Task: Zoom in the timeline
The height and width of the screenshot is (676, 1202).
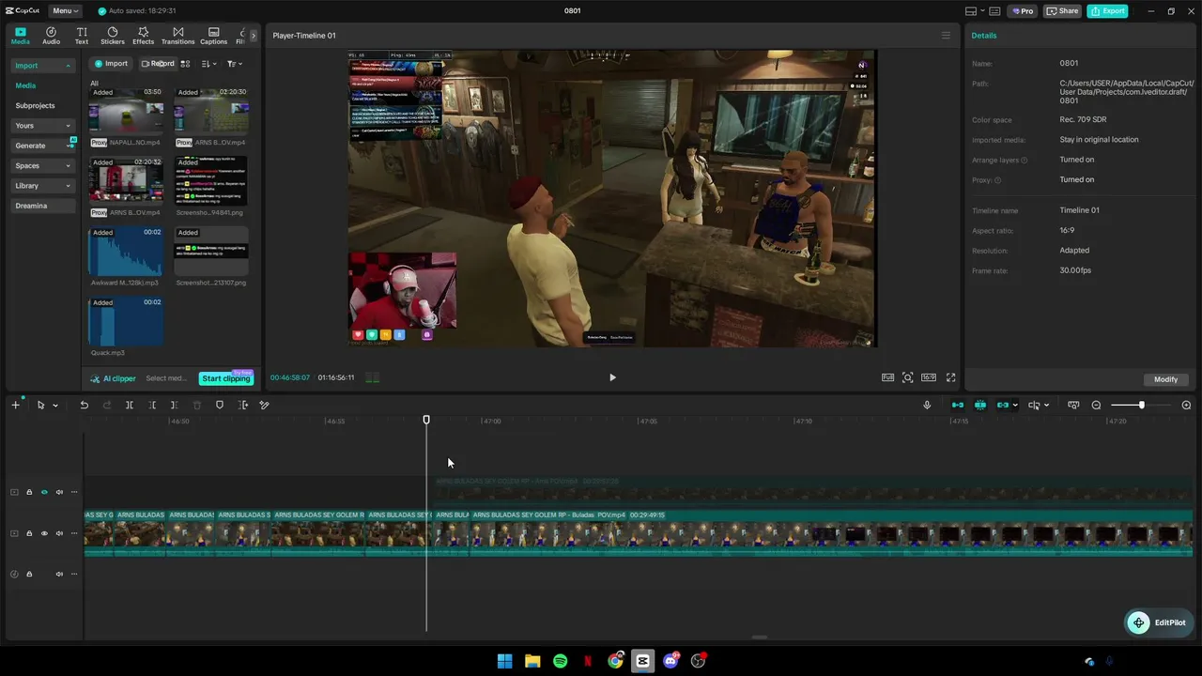Action: coord(1186,405)
